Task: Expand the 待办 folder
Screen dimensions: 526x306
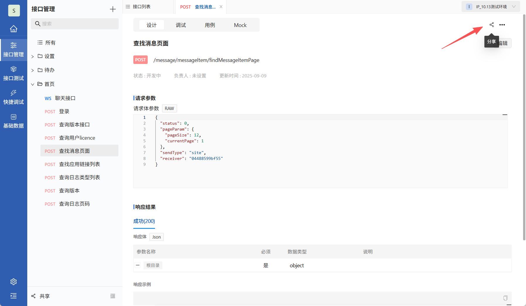Action: [33, 70]
